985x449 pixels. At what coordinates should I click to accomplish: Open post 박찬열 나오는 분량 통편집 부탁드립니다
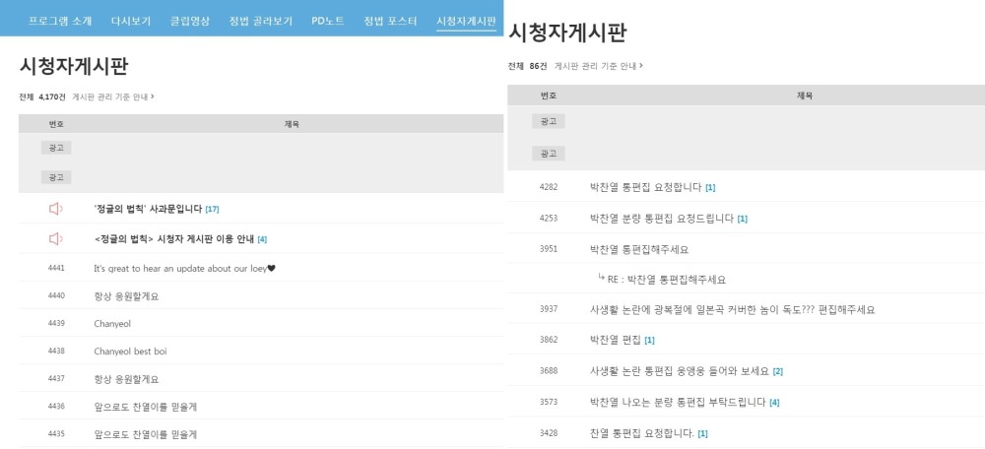(x=678, y=402)
